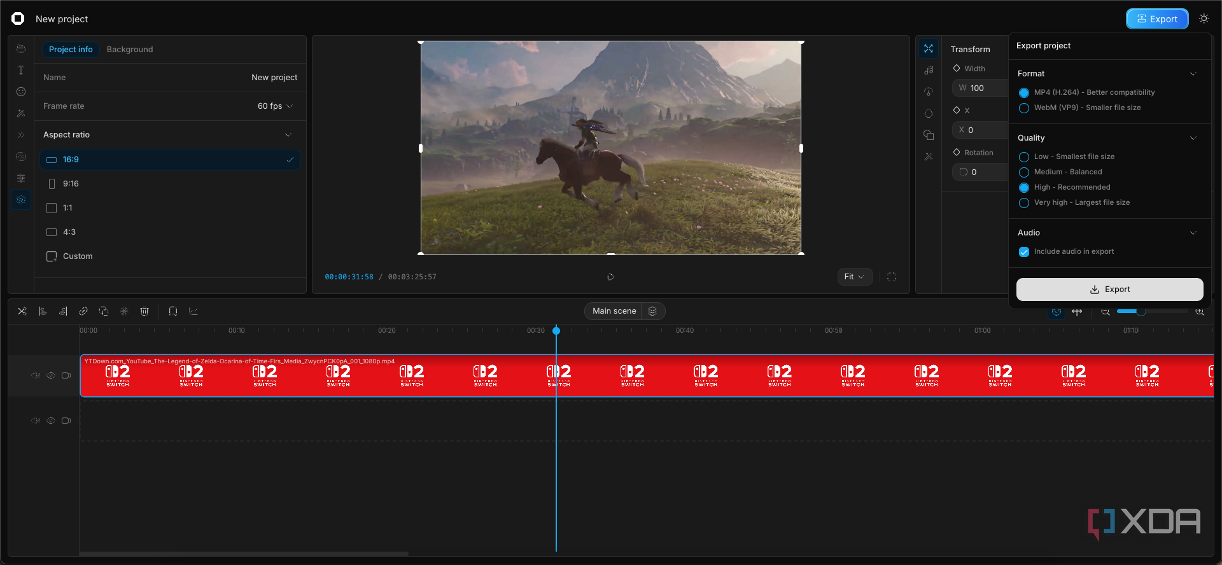Select WebM (VP9) format radio button
Viewport: 1222px width, 565px height.
[1024, 108]
